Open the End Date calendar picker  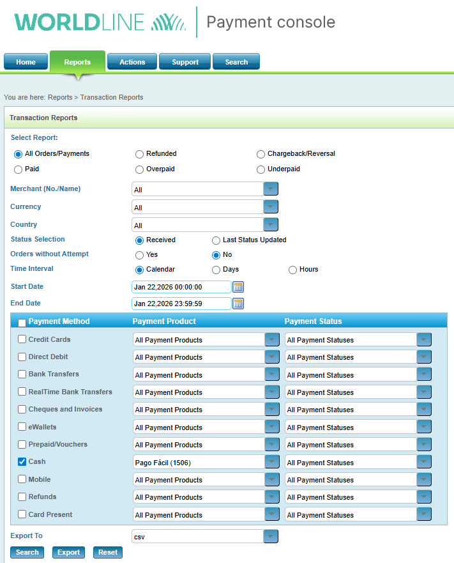tap(238, 304)
